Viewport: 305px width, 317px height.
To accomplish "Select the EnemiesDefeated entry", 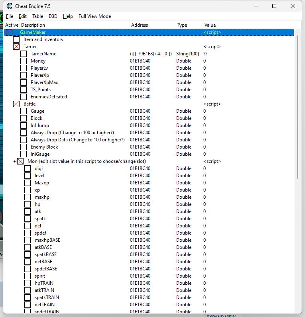I will click(49, 97).
